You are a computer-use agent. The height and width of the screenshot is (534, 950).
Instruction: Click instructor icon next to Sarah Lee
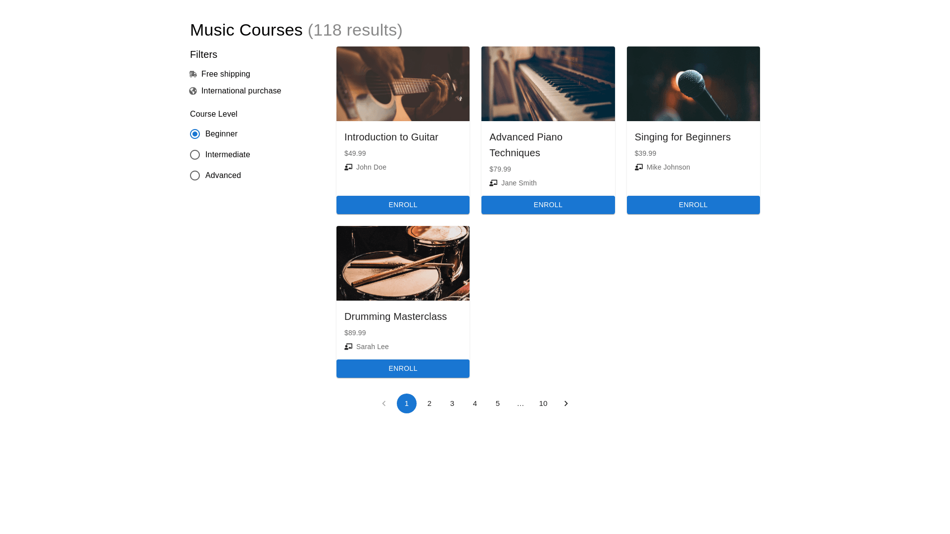point(348,347)
